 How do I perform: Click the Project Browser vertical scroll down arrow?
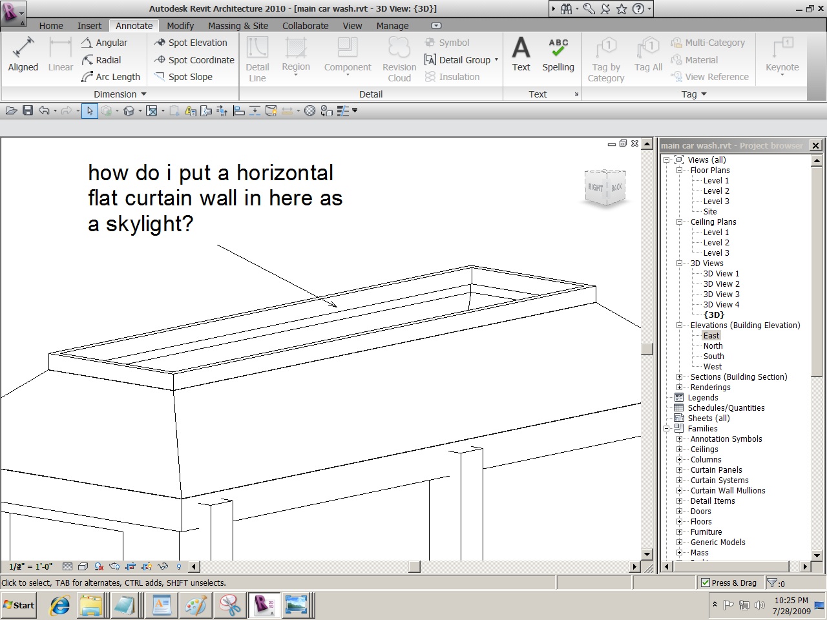pos(816,555)
